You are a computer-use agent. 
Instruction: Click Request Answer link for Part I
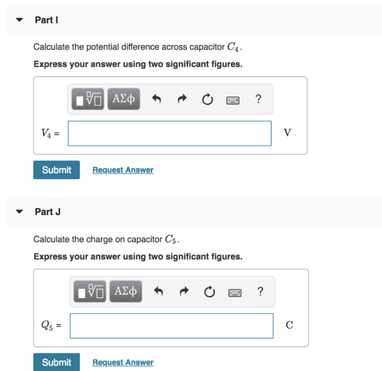click(x=123, y=170)
